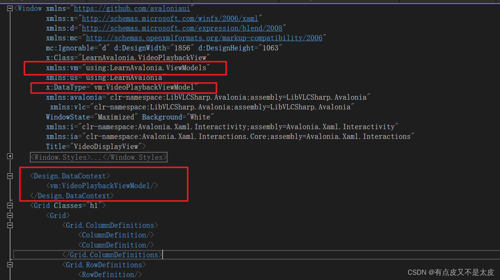Open the avaloniaui GitHub link

pyautogui.click(x=132, y=8)
